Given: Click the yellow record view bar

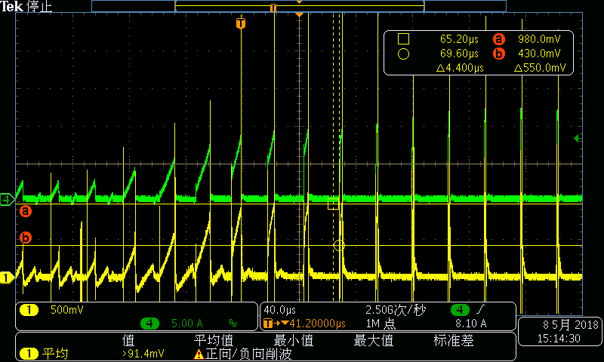Looking at the screenshot, I should (299, 6).
